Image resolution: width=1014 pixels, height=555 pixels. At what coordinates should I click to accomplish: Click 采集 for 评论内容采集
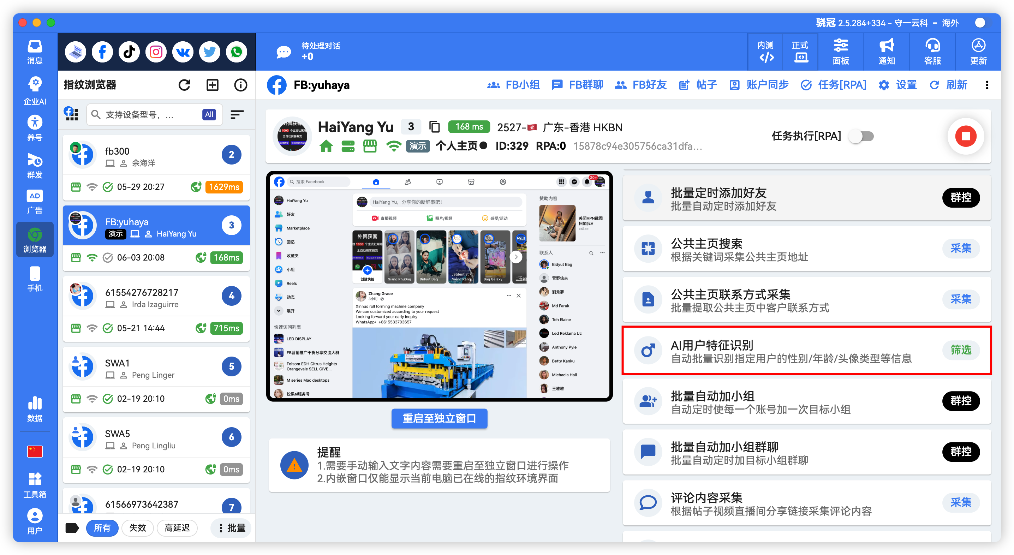(x=961, y=502)
